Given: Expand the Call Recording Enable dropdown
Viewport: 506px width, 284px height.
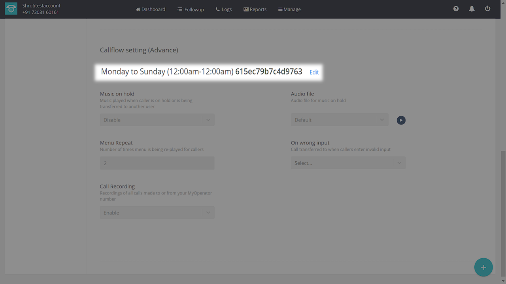Looking at the screenshot, I should [157, 213].
